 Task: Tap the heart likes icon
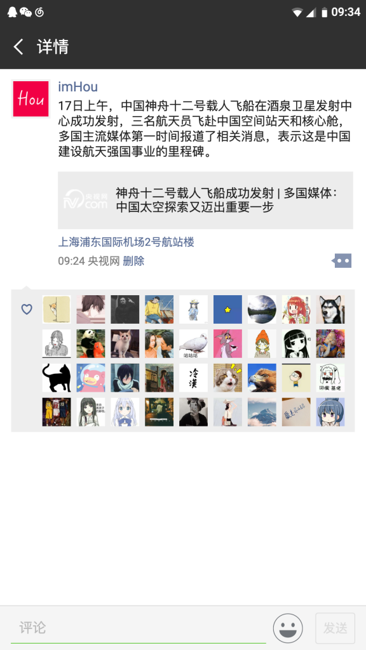point(27,309)
